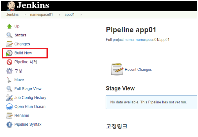Click the Full Stage View magnifier icon

9,89
